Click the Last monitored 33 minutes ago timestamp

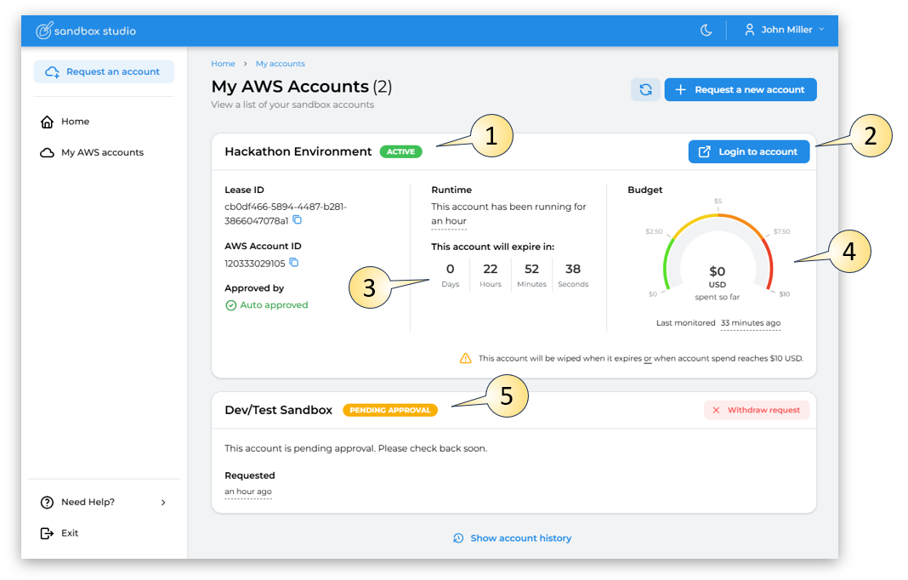(750, 323)
